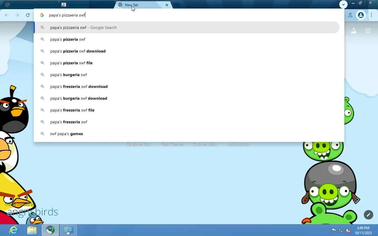
Task: Reload the page with the refresh button
Action: 28,15
